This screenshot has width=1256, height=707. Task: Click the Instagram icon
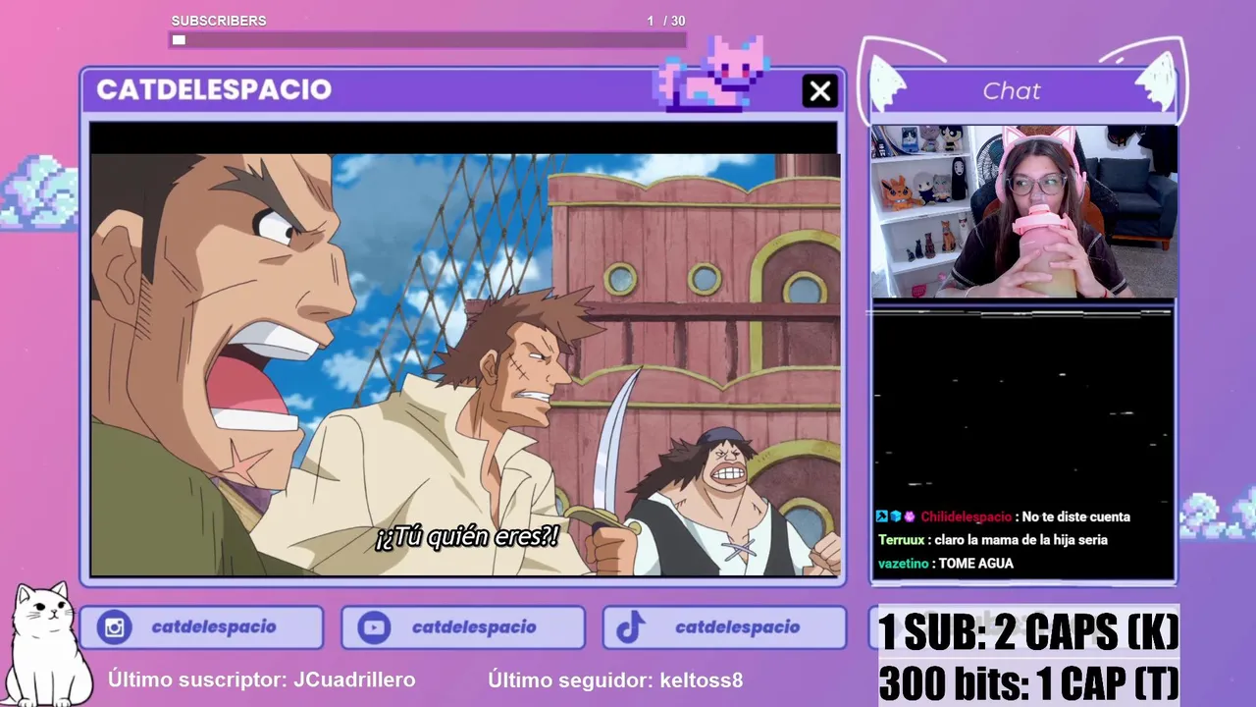coord(115,627)
